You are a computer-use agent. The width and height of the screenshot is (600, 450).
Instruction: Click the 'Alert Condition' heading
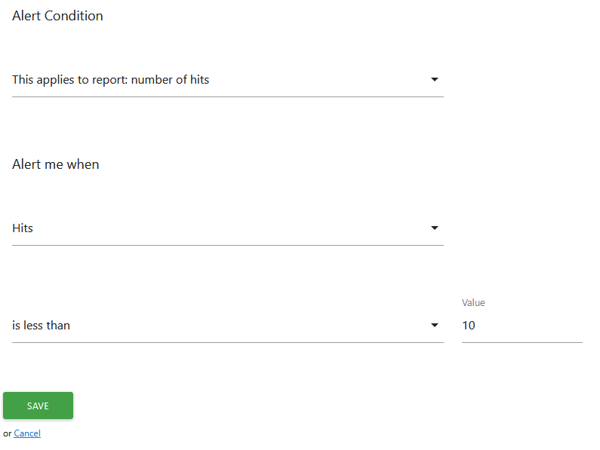(x=57, y=16)
